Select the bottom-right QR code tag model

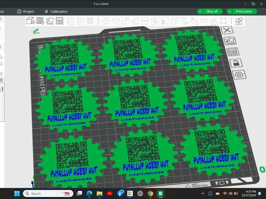(214, 149)
